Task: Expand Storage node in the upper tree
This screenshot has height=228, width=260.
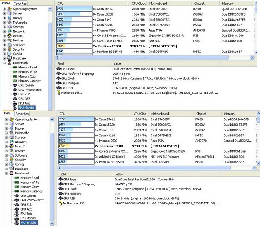Action: click(x=5, y=27)
